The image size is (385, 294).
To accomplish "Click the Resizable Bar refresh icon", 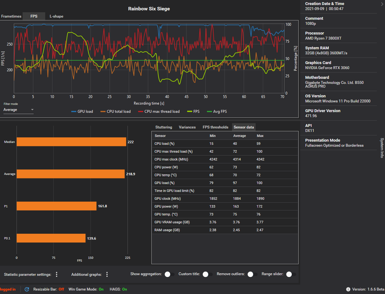I will click(27, 289).
